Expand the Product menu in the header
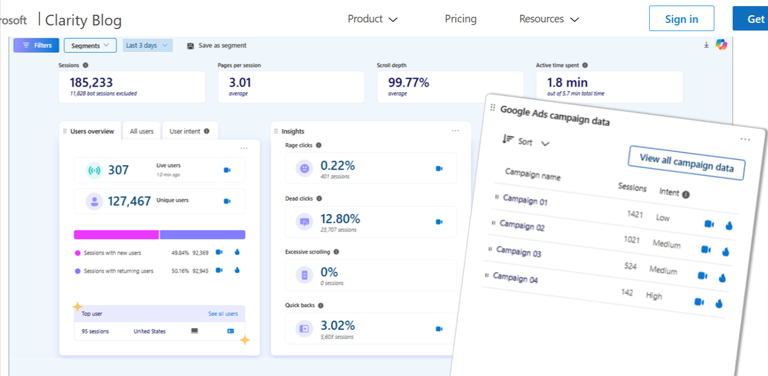This screenshot has width=768, height=376. click(372, 19)
